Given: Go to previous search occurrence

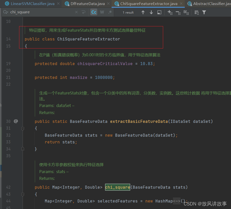Looking at the screenshot, I should (x=143, y=12).
